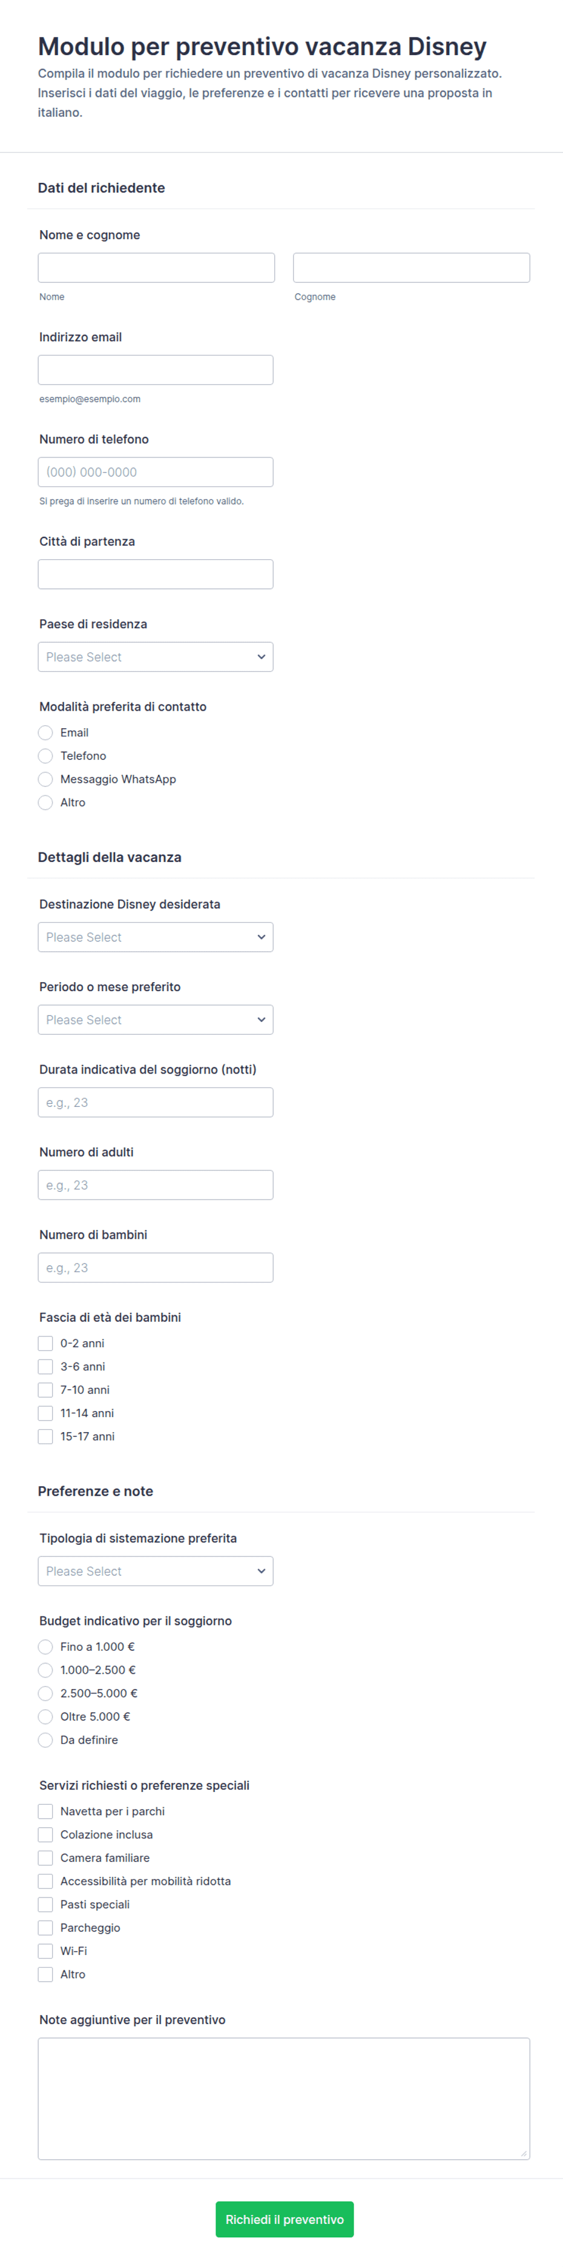Image resolution: width=563 pixels, height=2267 pixels.
Task: Click the Note aggiuntive text area
Action: point(284,2099)
